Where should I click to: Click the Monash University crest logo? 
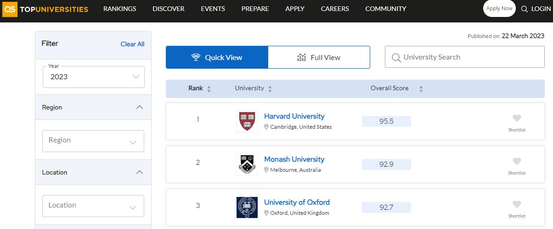(x=247, y=164)
